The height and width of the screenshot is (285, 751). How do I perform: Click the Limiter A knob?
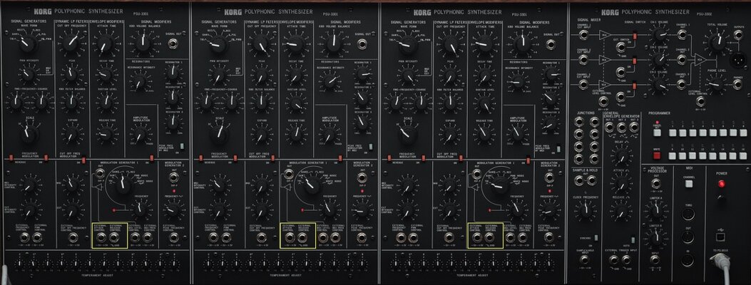pos(656,210)
